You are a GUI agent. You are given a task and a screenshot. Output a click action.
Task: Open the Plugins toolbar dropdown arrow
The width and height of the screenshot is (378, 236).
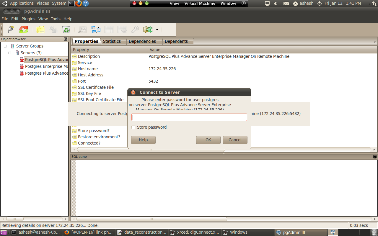pyautogui.click(x=157, y=30)
